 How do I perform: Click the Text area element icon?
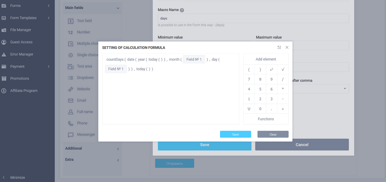click(x=71, y=66)
